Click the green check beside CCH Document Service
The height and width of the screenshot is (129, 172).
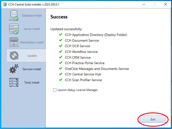pos(61,40)
